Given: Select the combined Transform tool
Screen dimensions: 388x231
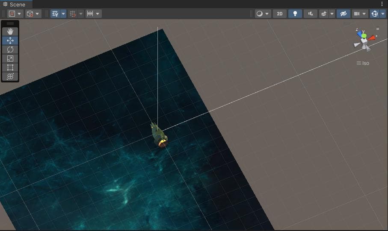Looking at the screenshot, I should [x=10, y=76].
